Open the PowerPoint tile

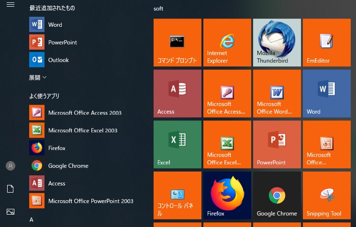pyautogui.click(x=277, y=144)
